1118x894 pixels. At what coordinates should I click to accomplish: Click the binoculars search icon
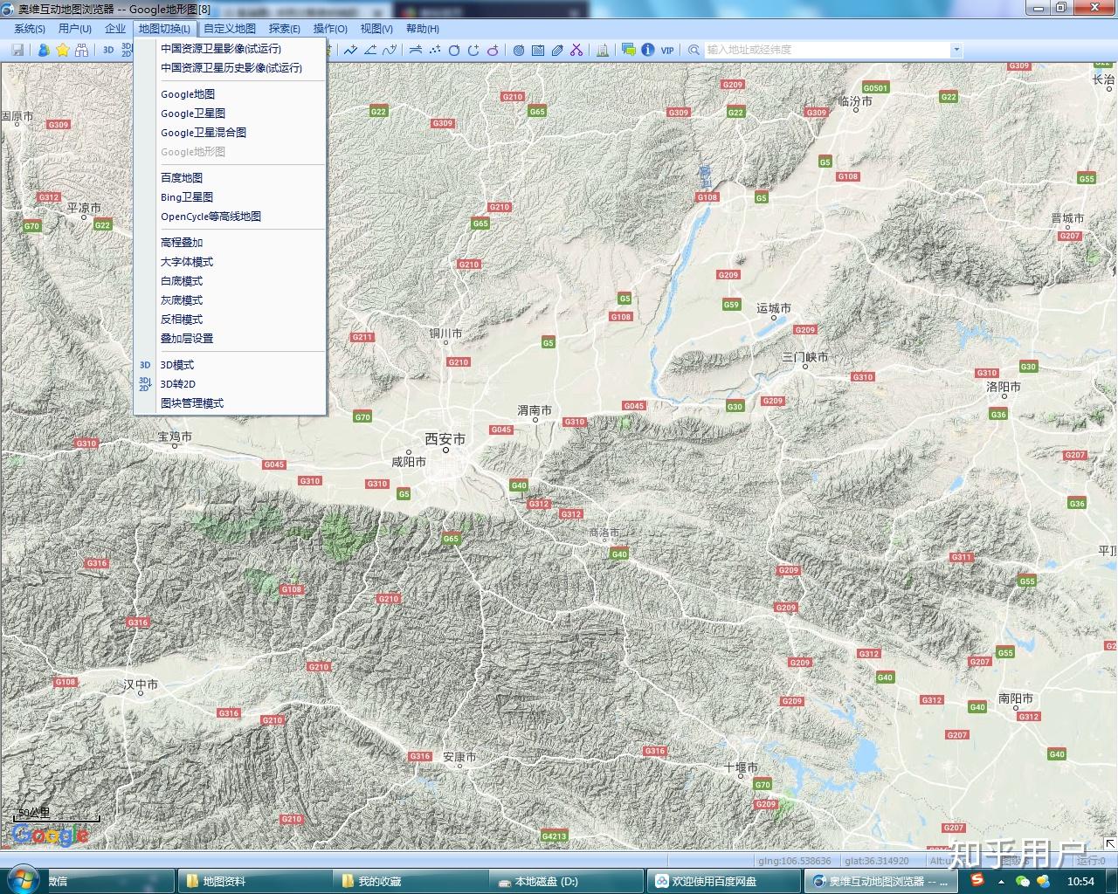pyautogui.click(x=82, y=50)
